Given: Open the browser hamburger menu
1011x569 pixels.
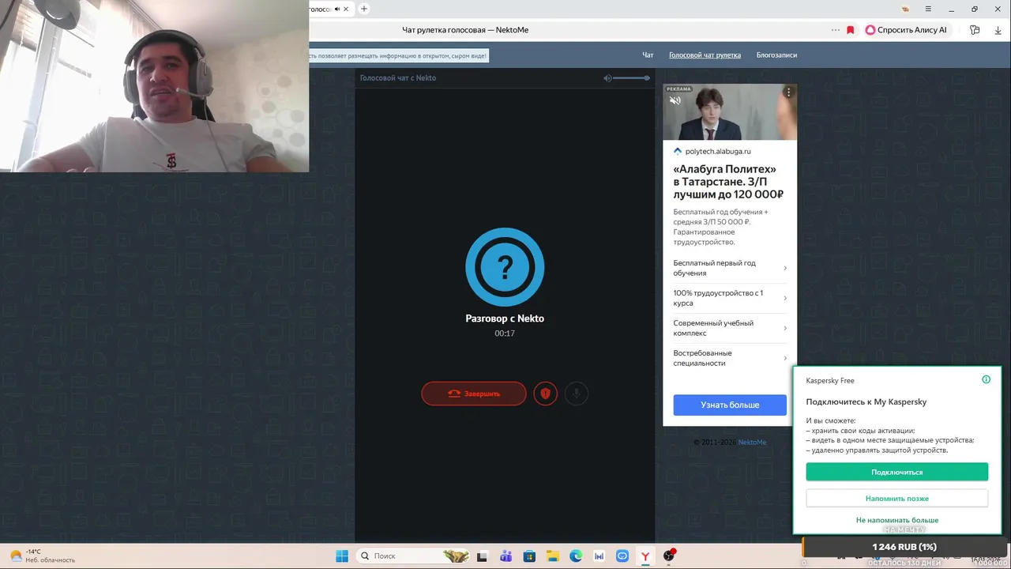Looking at the screenshot, I should pos(930,9).
